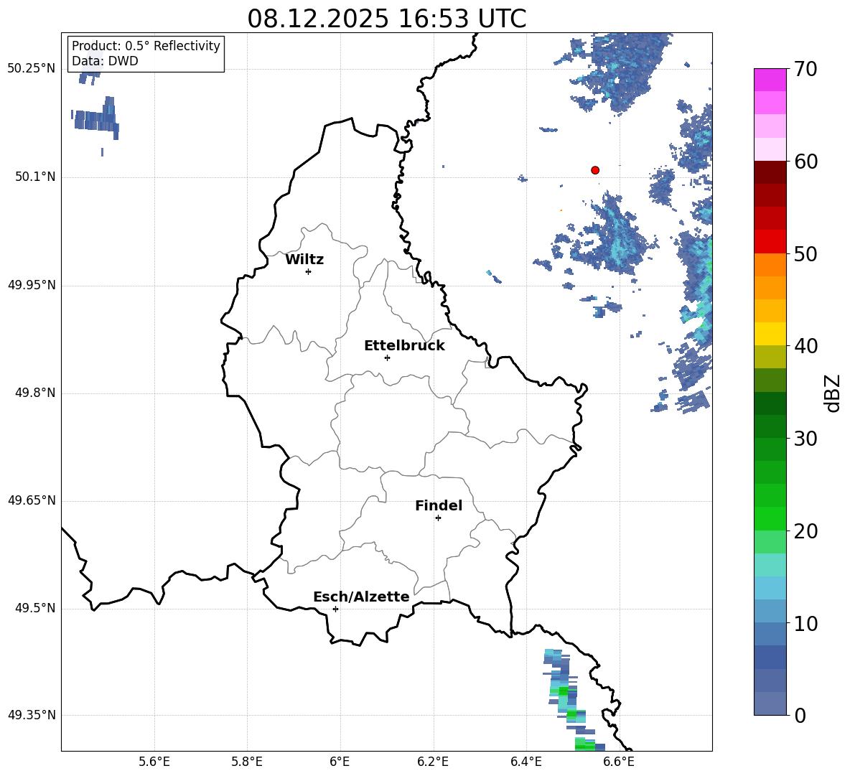Click the magenta top colorbar segment
Screen dimensions: 850x776
(x=770, y=80)
